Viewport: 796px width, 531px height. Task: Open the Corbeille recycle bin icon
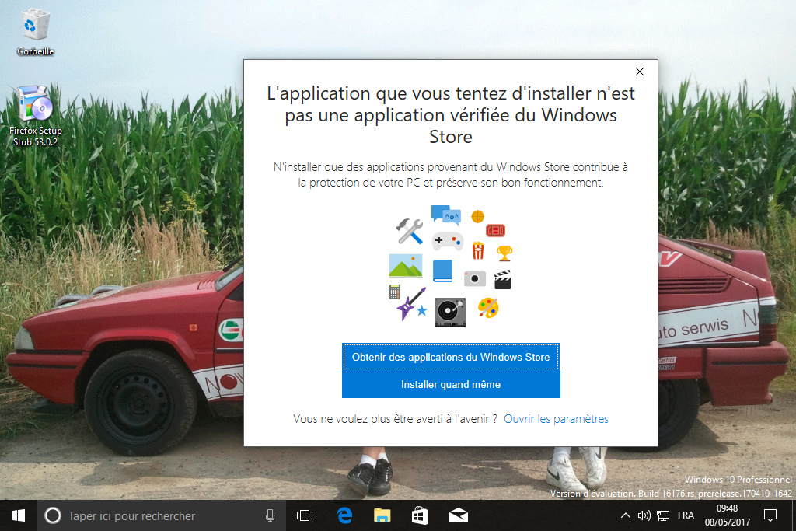pos(35,31)
